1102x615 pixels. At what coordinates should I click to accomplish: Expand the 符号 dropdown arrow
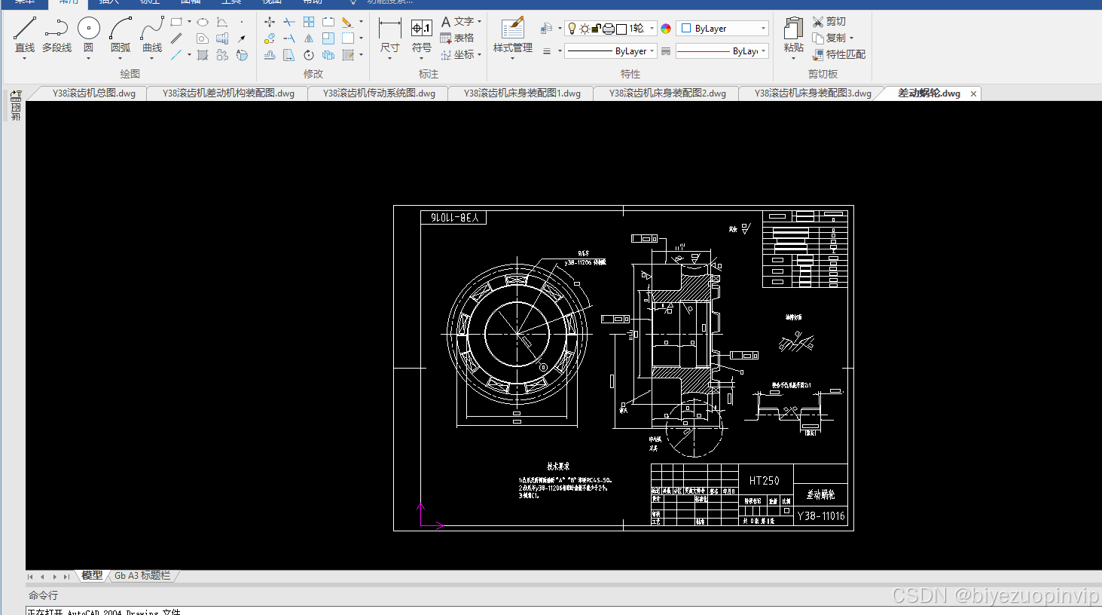422,58
